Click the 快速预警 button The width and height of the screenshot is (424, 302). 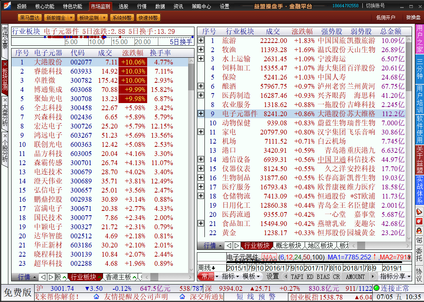click(148, 18)
